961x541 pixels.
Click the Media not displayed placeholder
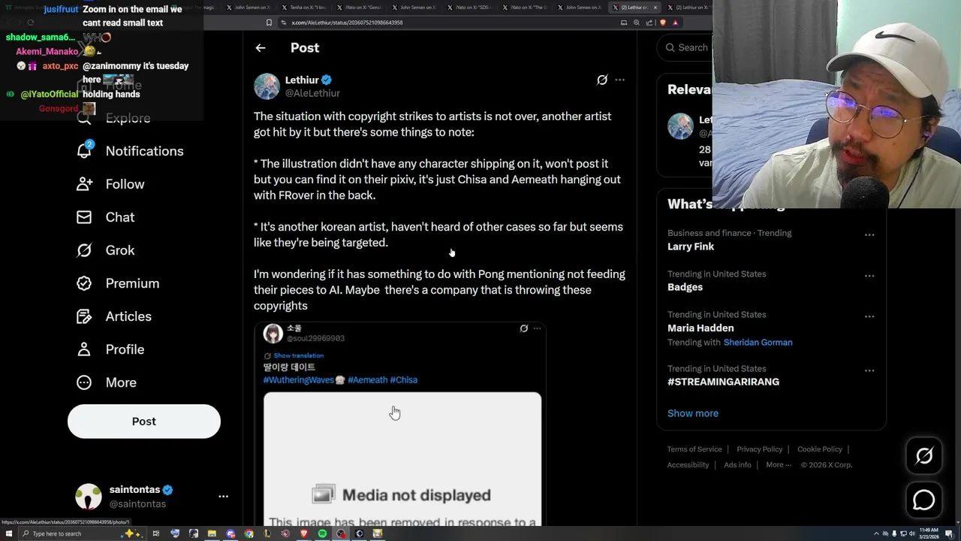pos(402,458)
